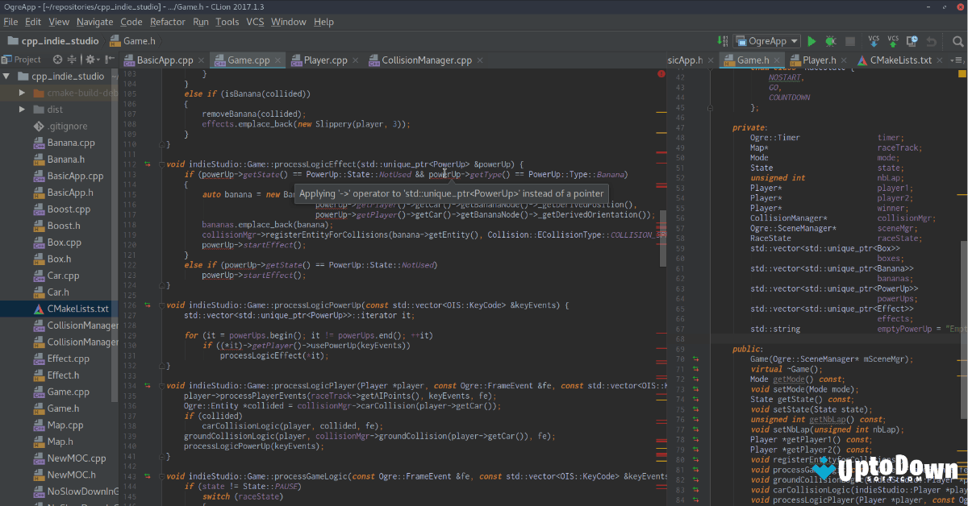Click the red error indicator above the editor scrollbar
This screenshot has height=506, width=968.
(661, 73)
